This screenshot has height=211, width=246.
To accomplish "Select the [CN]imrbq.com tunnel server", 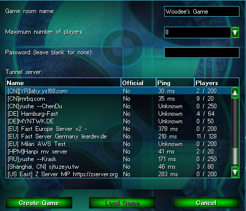I will pyautogui.click(x=118, y=99).
